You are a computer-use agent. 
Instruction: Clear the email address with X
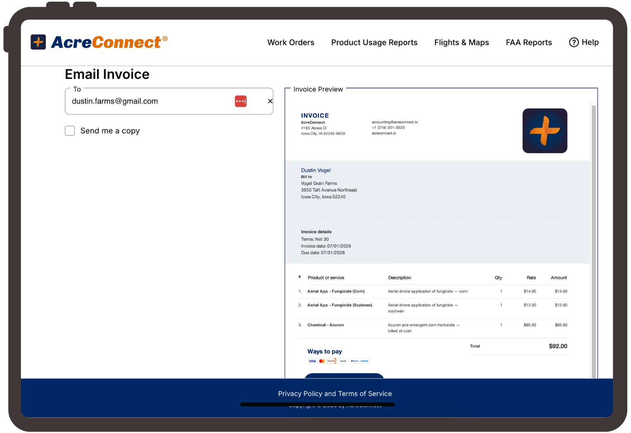[270, 101]
